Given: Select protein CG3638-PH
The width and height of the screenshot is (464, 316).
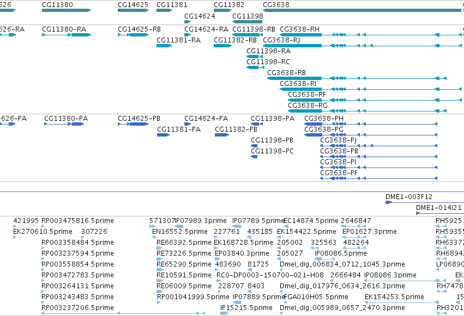Looking at the screenshot, I should (x=371, y=124).
